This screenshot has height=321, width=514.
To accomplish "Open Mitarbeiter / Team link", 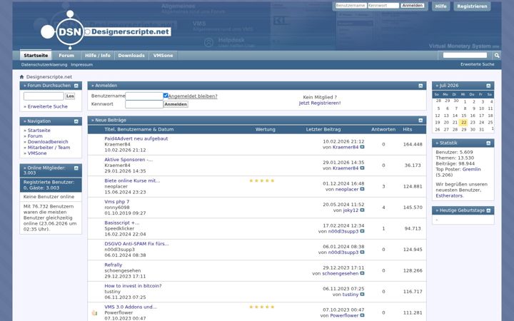I will coord(49,148).
